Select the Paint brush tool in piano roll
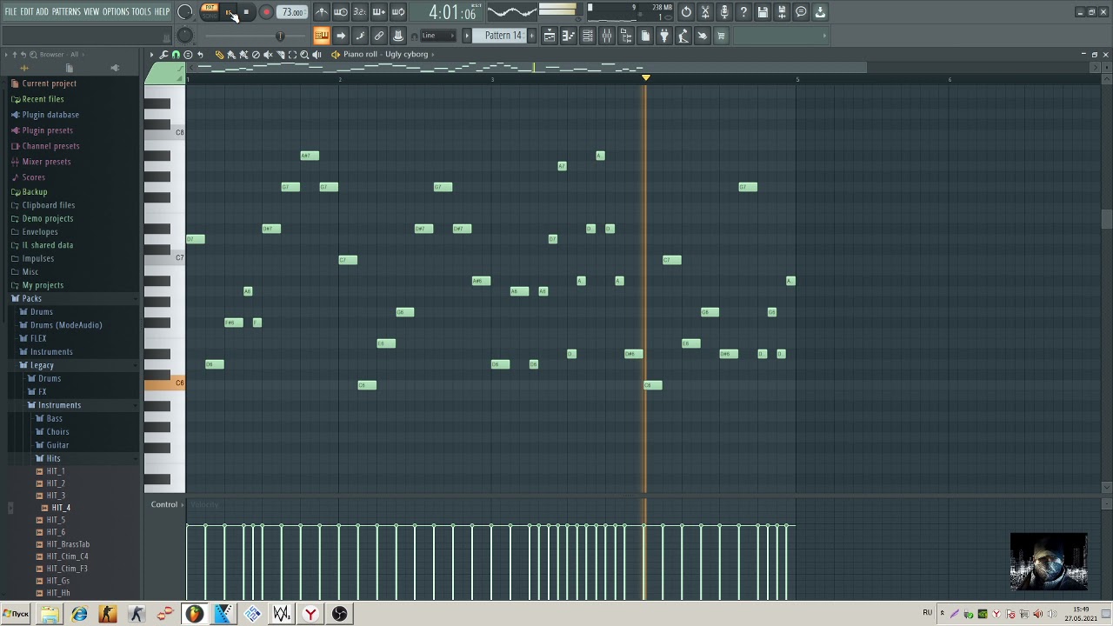Image resolution: width=1113 pixels, height=626 pixels. click(231, 55)
